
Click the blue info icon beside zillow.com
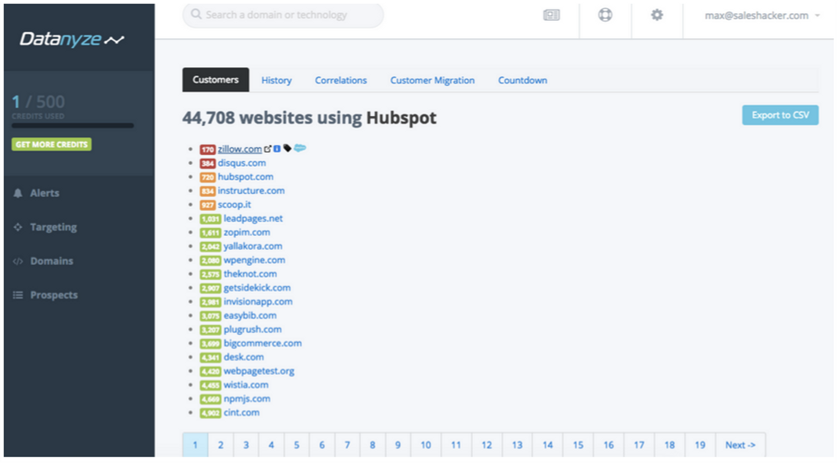coord(277,149)
